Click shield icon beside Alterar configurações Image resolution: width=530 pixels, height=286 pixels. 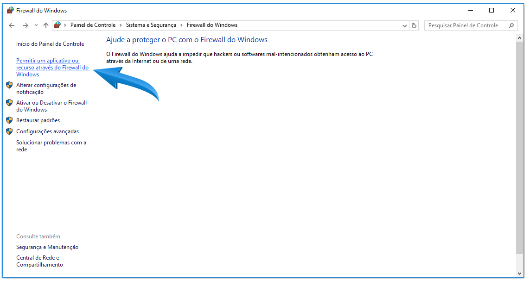(x=9, y=85)
